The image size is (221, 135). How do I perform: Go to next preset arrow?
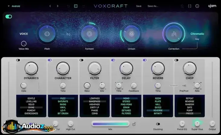(x=57, y=6)
